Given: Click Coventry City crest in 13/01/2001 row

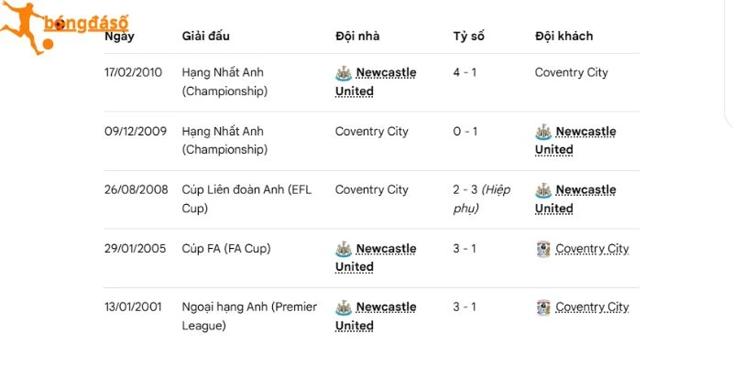Looking at the screenshot, I should click(543, 307).
